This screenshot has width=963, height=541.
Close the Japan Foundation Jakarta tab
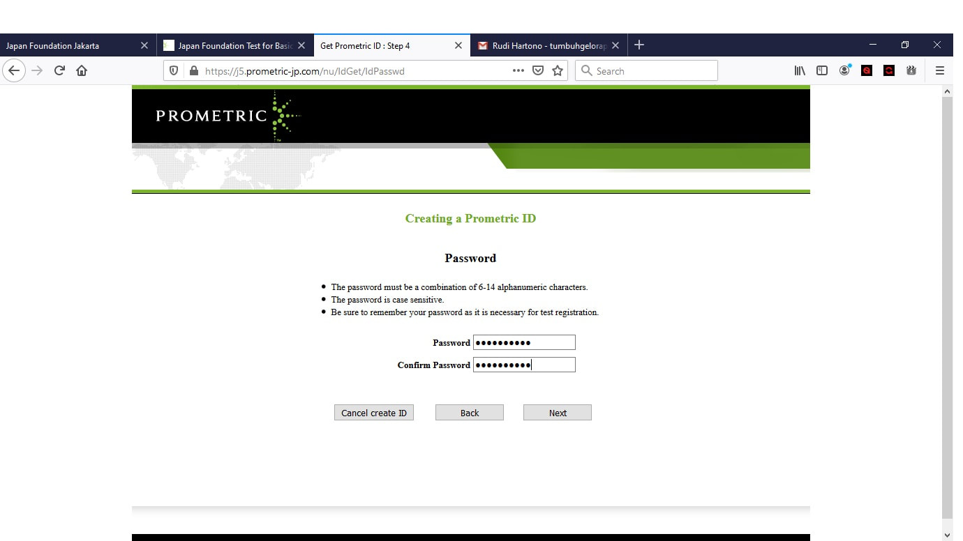[x=144, y=45]
